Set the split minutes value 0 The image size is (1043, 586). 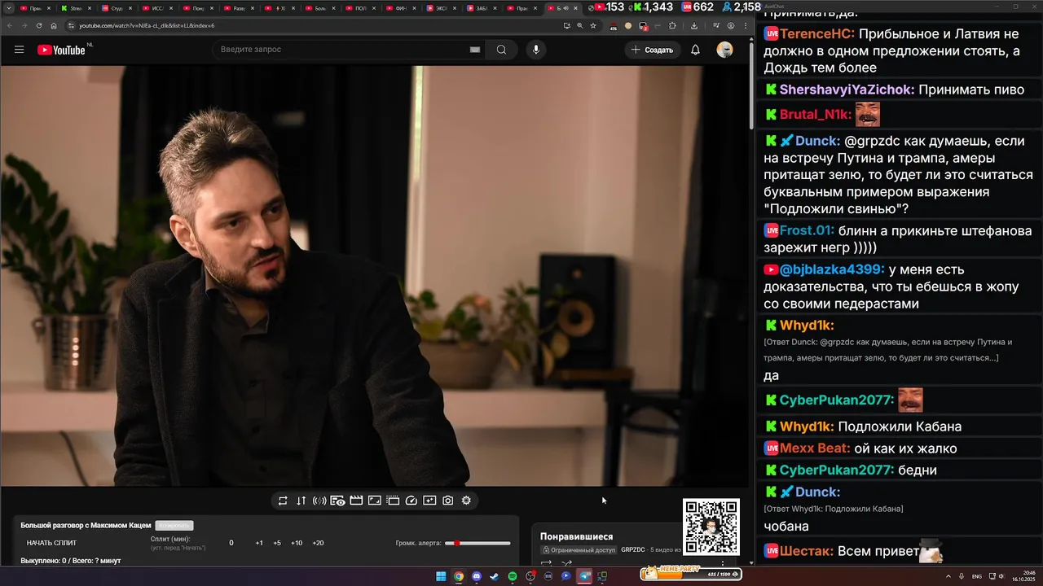click(x=231, y=543)
